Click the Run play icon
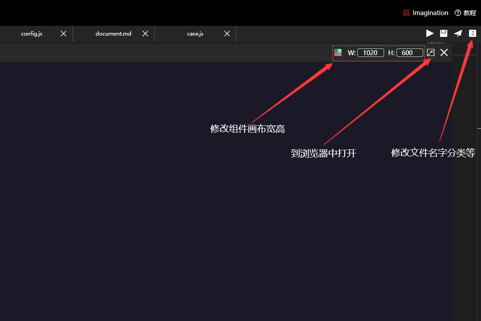The width and height of the screenshot is (481, 321). pos(429,33)
